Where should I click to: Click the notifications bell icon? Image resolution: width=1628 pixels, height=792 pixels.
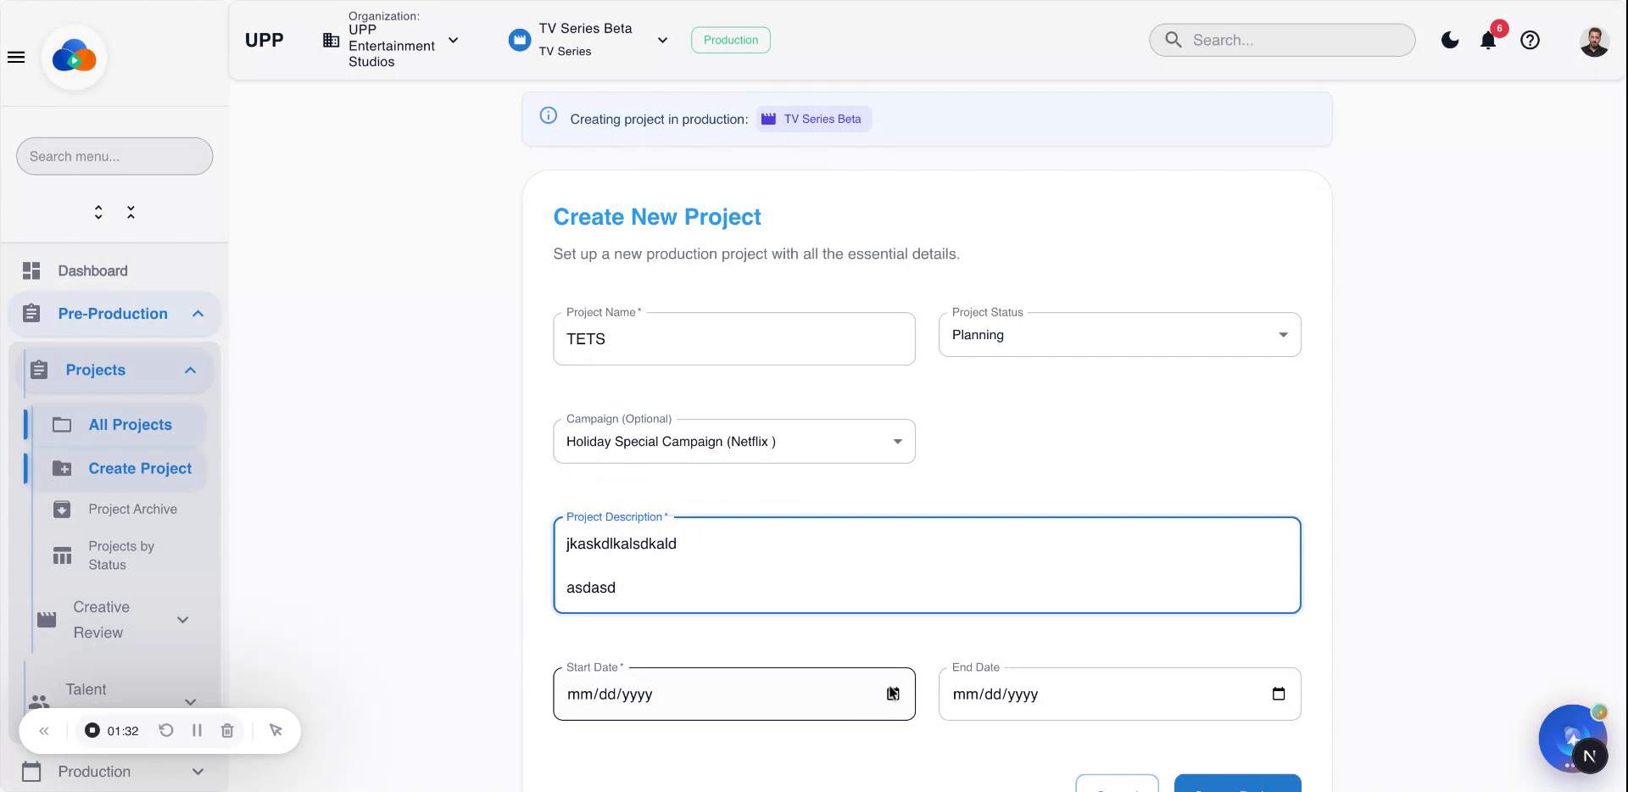1486,40
